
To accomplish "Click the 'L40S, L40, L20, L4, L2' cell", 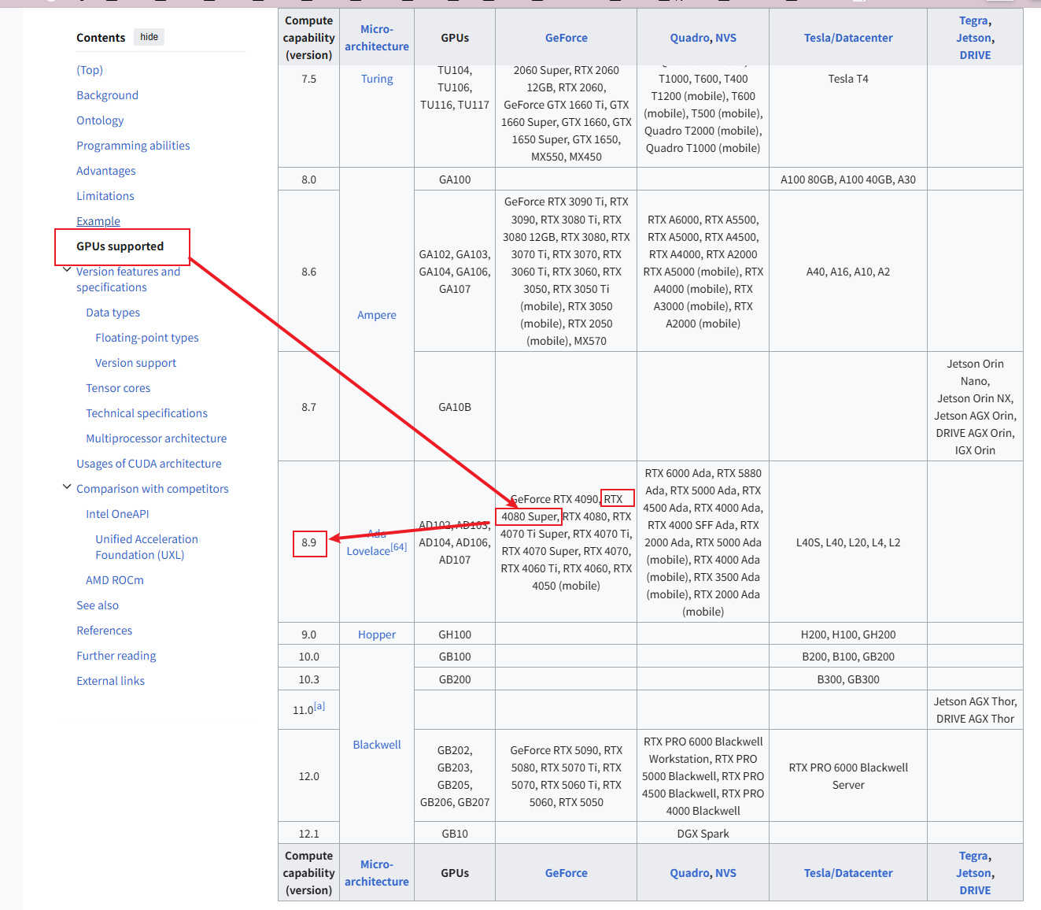I will [848, 542].
